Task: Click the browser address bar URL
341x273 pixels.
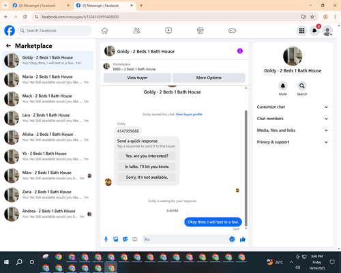Action: pos(80,17)
